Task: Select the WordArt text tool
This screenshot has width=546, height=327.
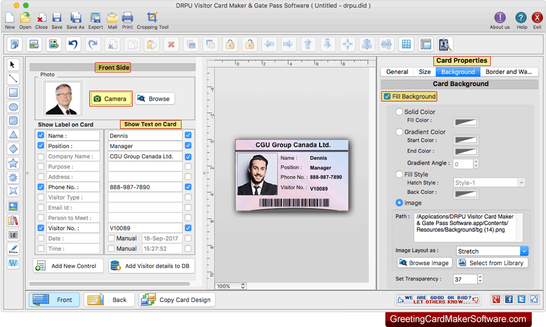Action: tap(13, 263)
